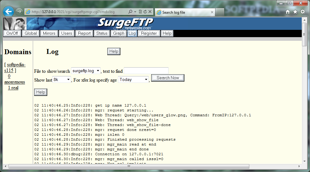310x172 pixels.
Task: Open the surgeftp.log file dropdown
Action: (x=86, y=71)
